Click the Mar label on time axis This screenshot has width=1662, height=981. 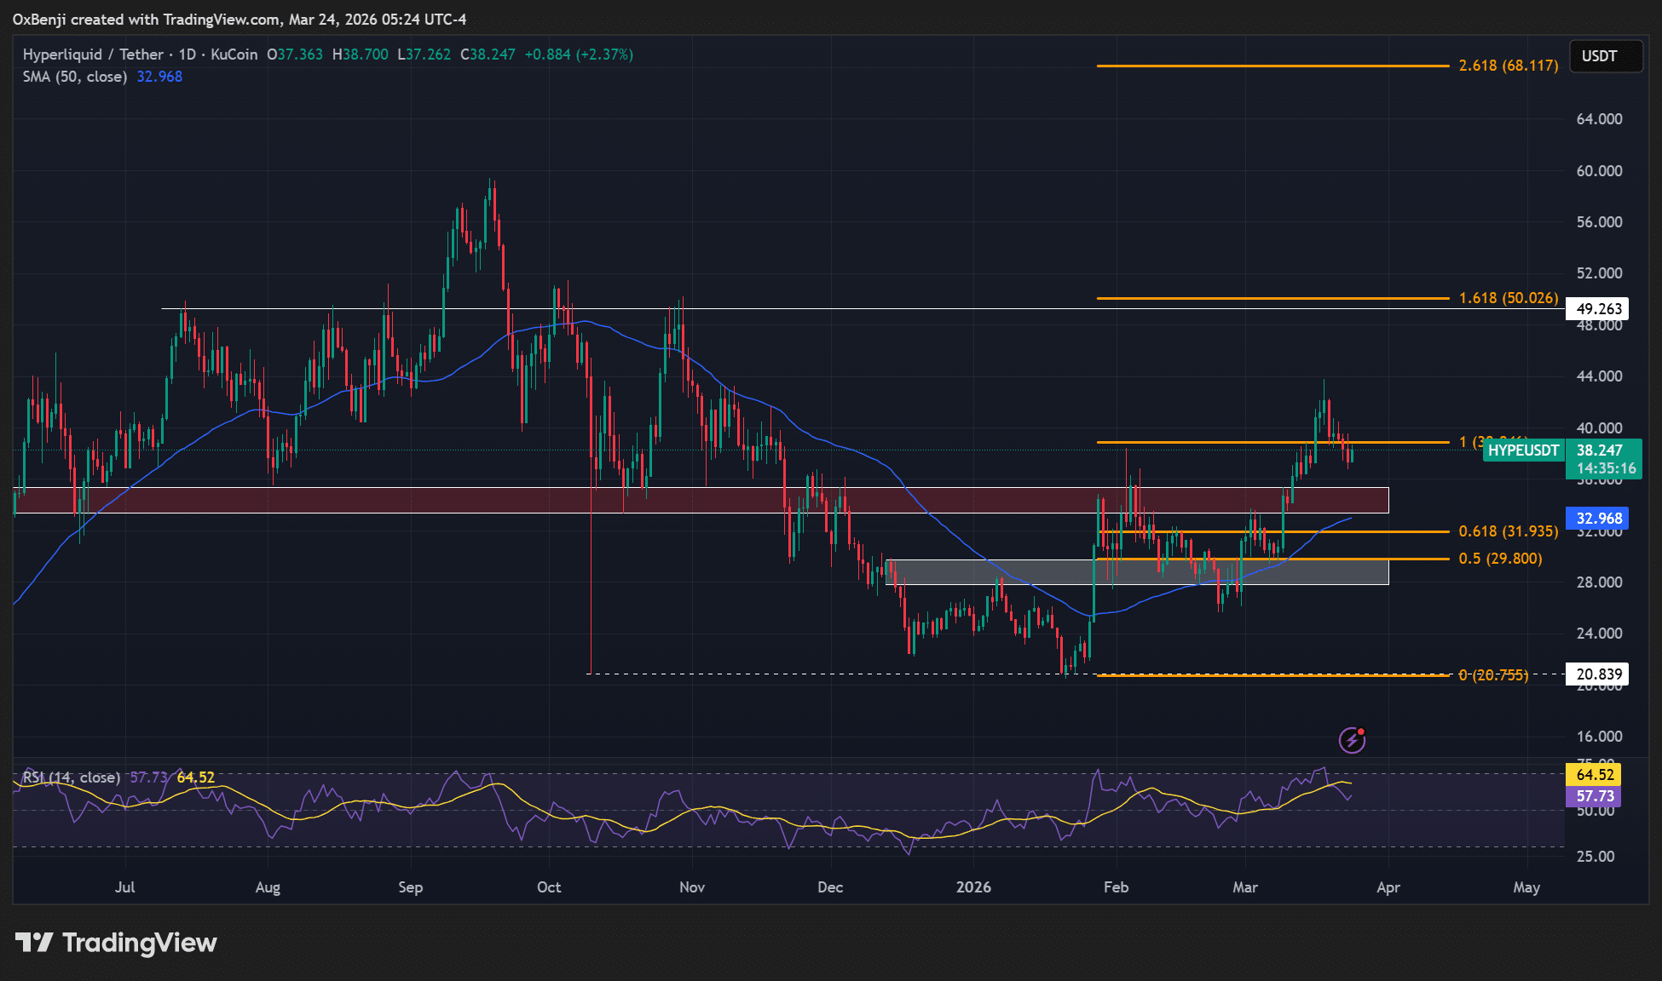(x=1244, y=887)
